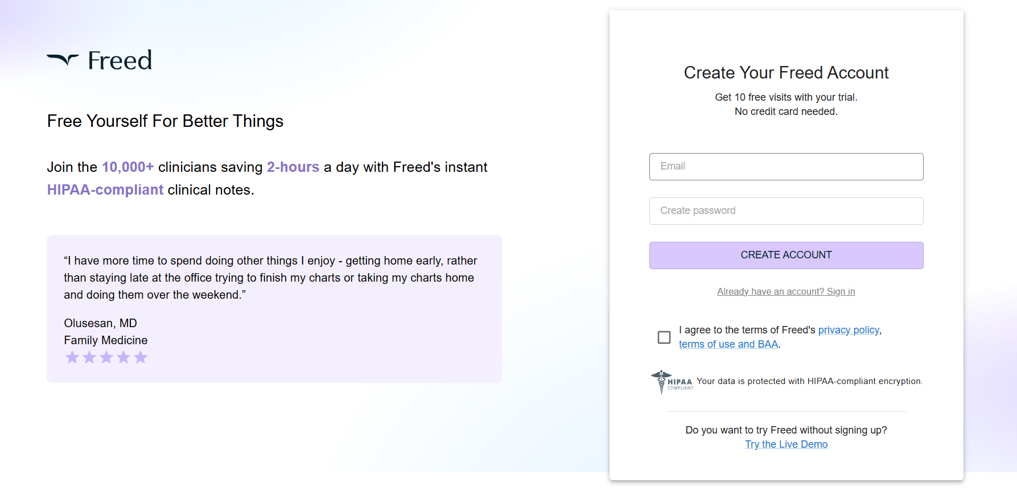Launch the Try the Live Demo link
Viewport: 1017px width, 491px height.
click(786, 444)
